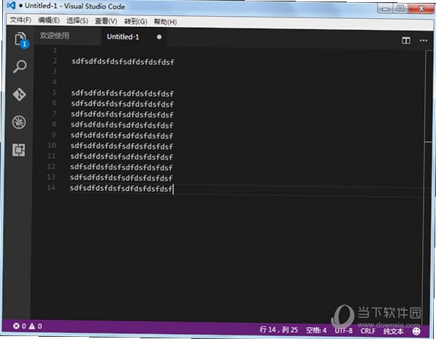Minimize the Visual Studio Code window

point(386,9)
